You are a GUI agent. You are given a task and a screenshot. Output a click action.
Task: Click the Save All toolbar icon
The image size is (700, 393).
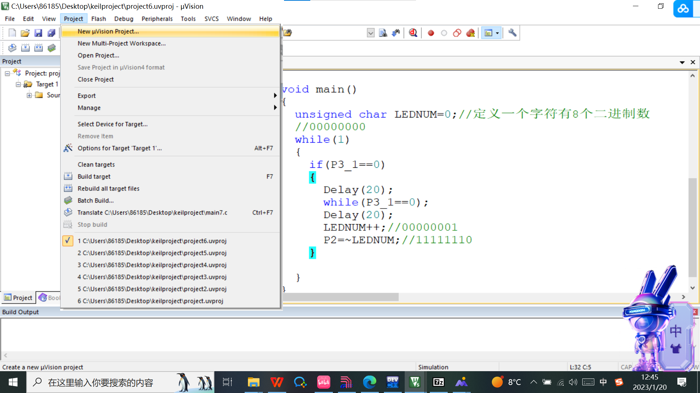pos(51,33)
